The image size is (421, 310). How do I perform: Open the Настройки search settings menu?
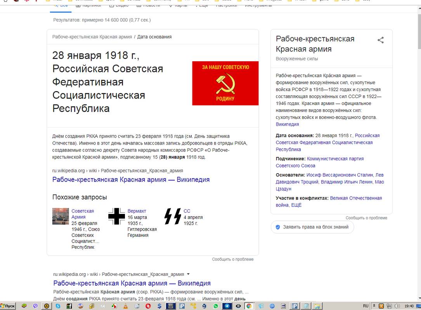click(x=226, y=5)
